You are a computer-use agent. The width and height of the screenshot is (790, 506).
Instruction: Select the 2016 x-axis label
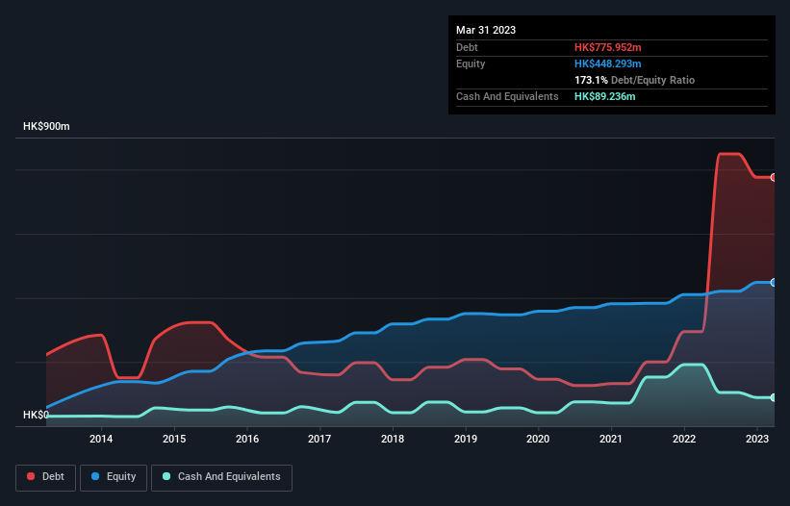[x=247, y=439]
